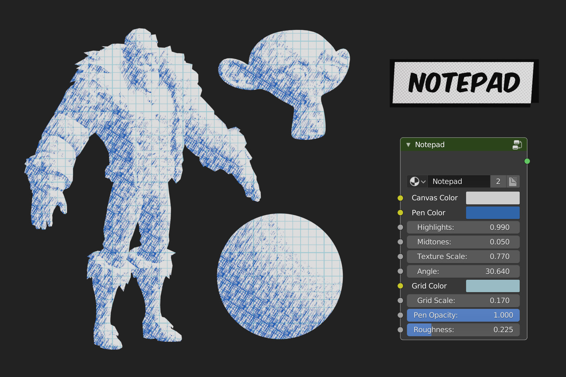Click the Roughness slider at 0.225
The width and height of the screenshot is (566, 377).
(x=463, y=330)
